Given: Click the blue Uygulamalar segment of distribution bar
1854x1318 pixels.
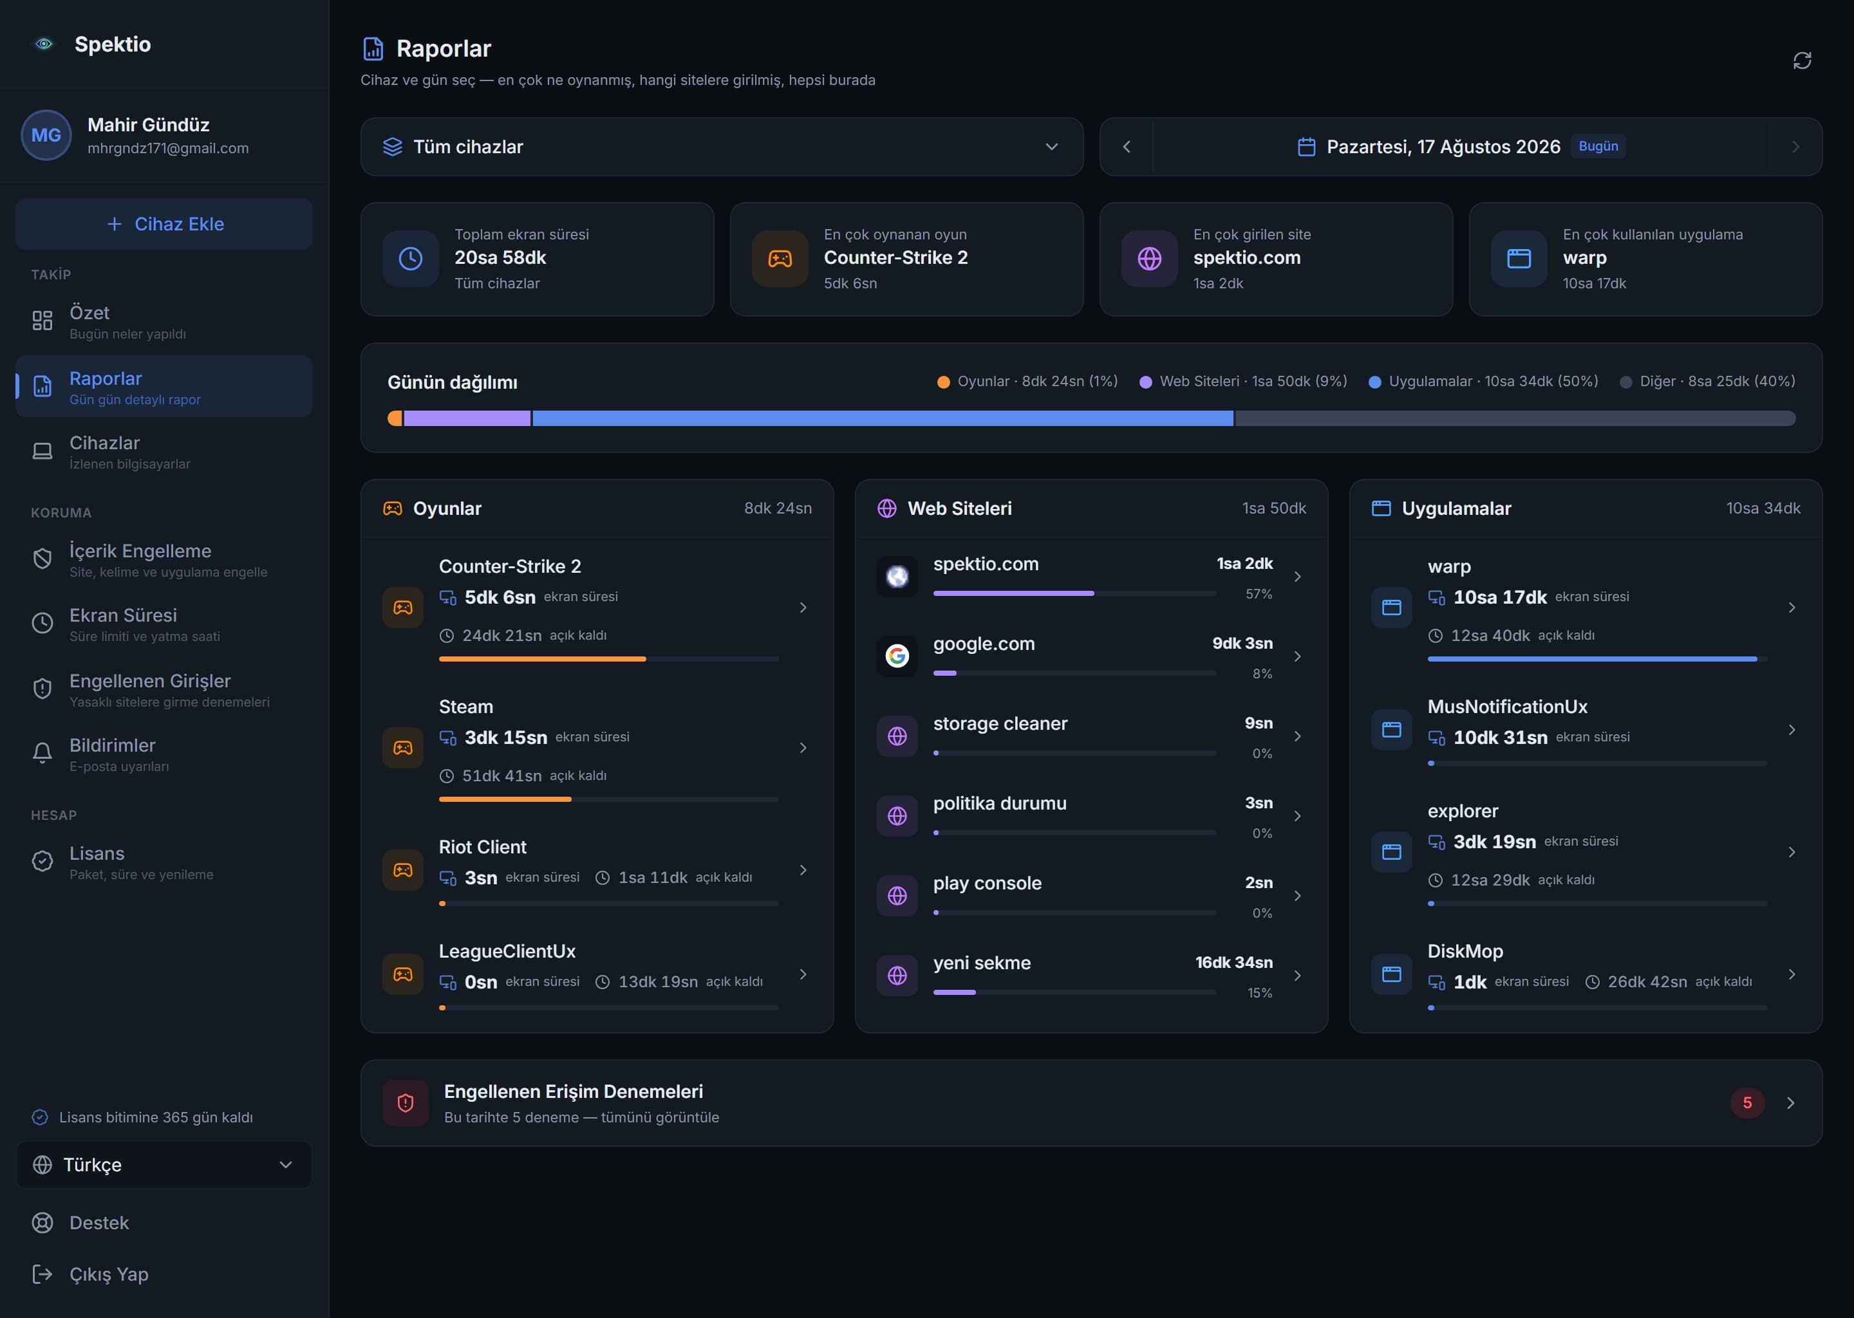Looking at the screenshot, I should (x=883, y=418).
